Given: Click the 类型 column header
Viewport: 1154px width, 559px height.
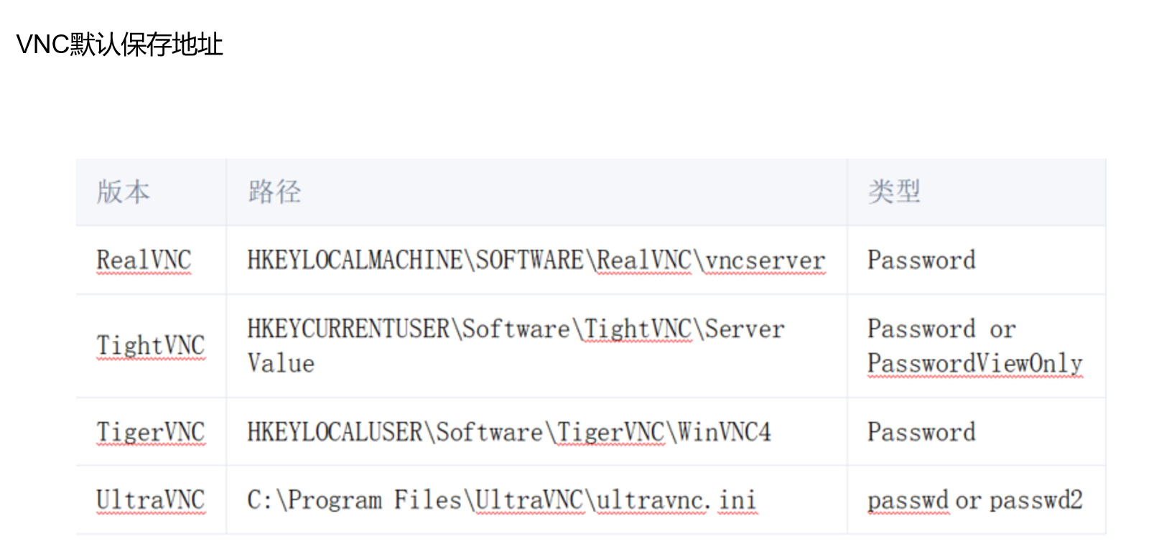Looking at the screenshot, I should pyautogui.click(x=893, y=192).
